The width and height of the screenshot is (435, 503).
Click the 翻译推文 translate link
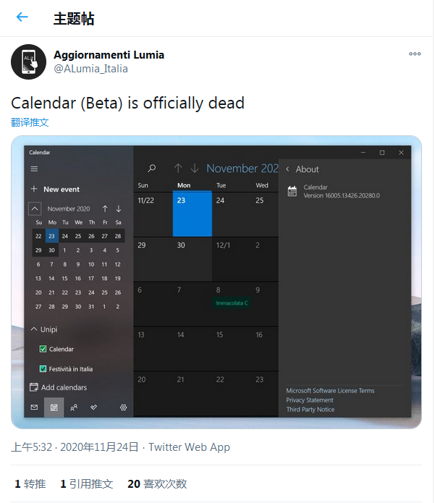click(30, 122)
